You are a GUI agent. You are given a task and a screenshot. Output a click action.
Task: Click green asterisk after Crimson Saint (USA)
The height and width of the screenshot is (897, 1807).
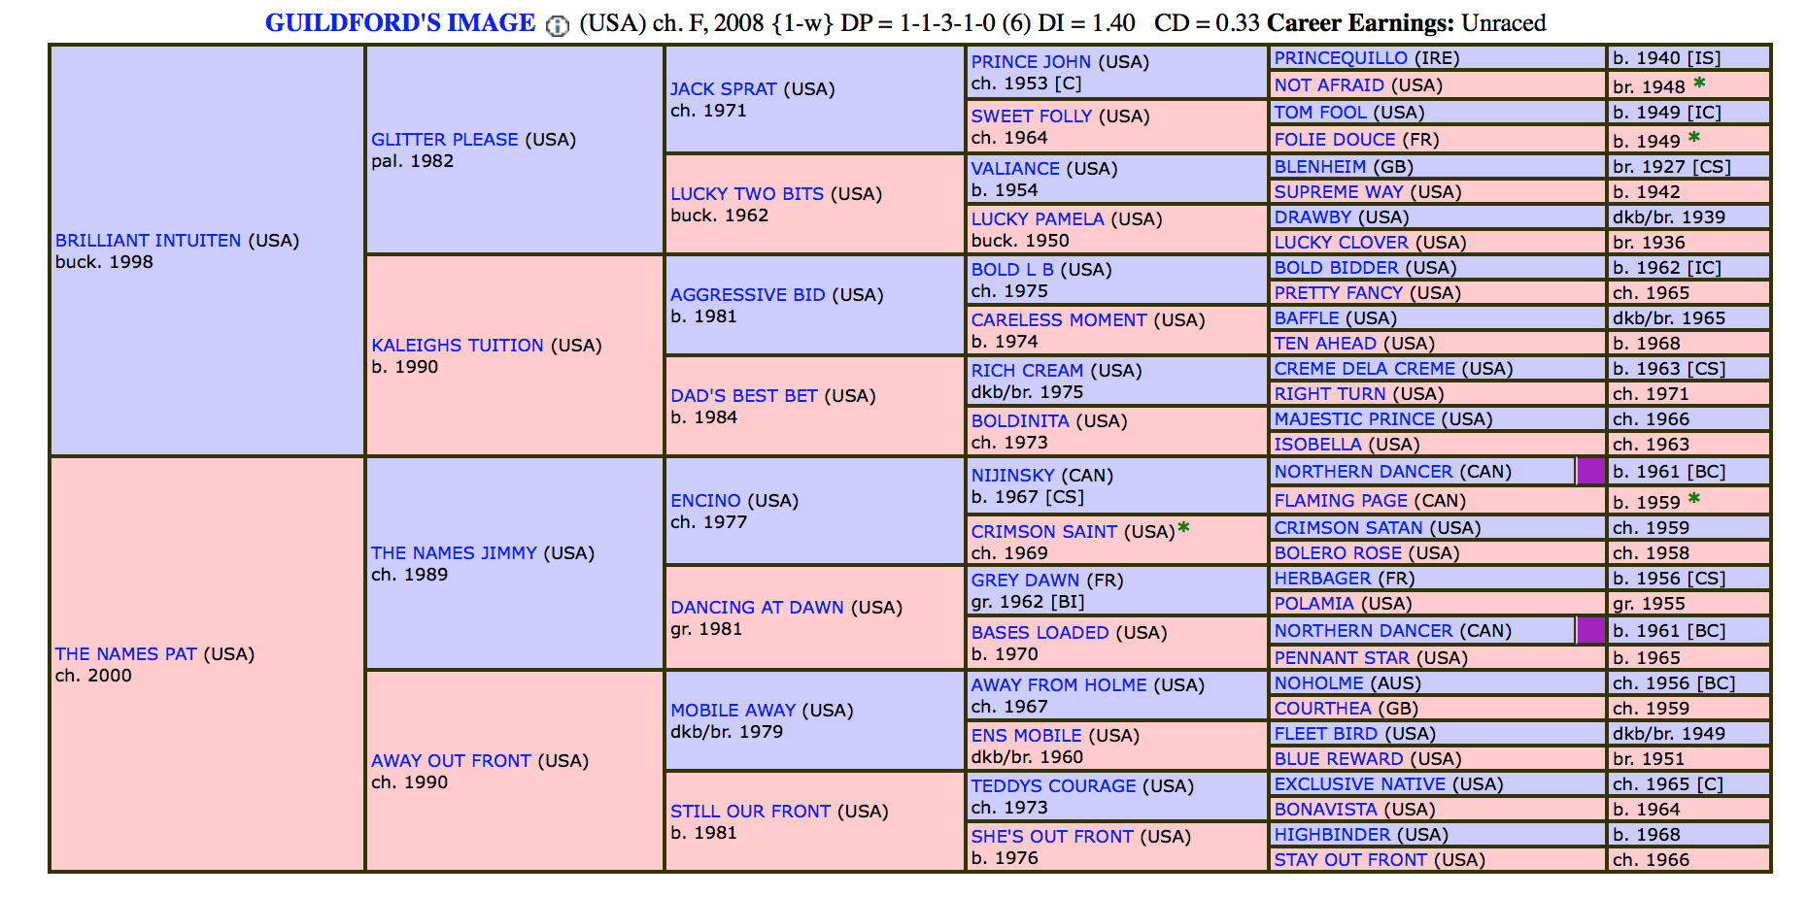(1183, 528)
